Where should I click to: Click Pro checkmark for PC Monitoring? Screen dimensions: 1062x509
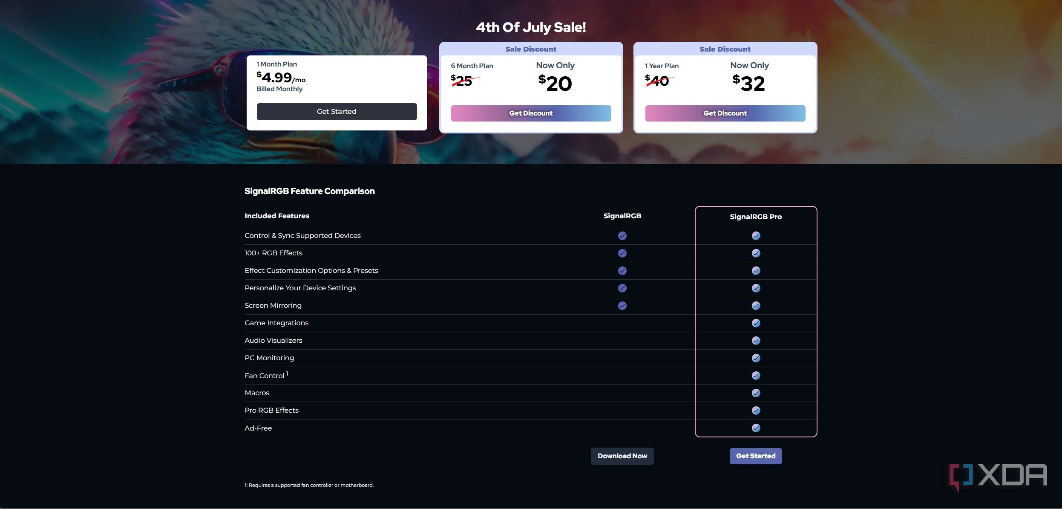pos(756,358)
